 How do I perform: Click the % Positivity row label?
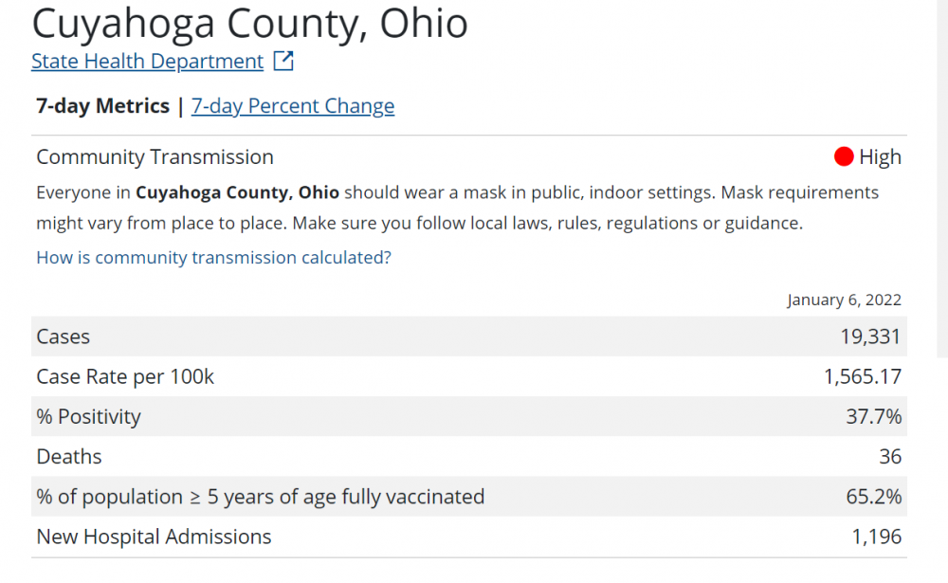point(88,417)
